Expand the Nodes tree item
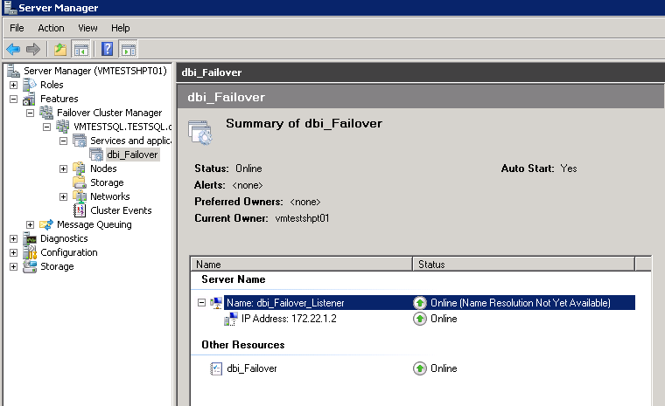 pos(64,169)
